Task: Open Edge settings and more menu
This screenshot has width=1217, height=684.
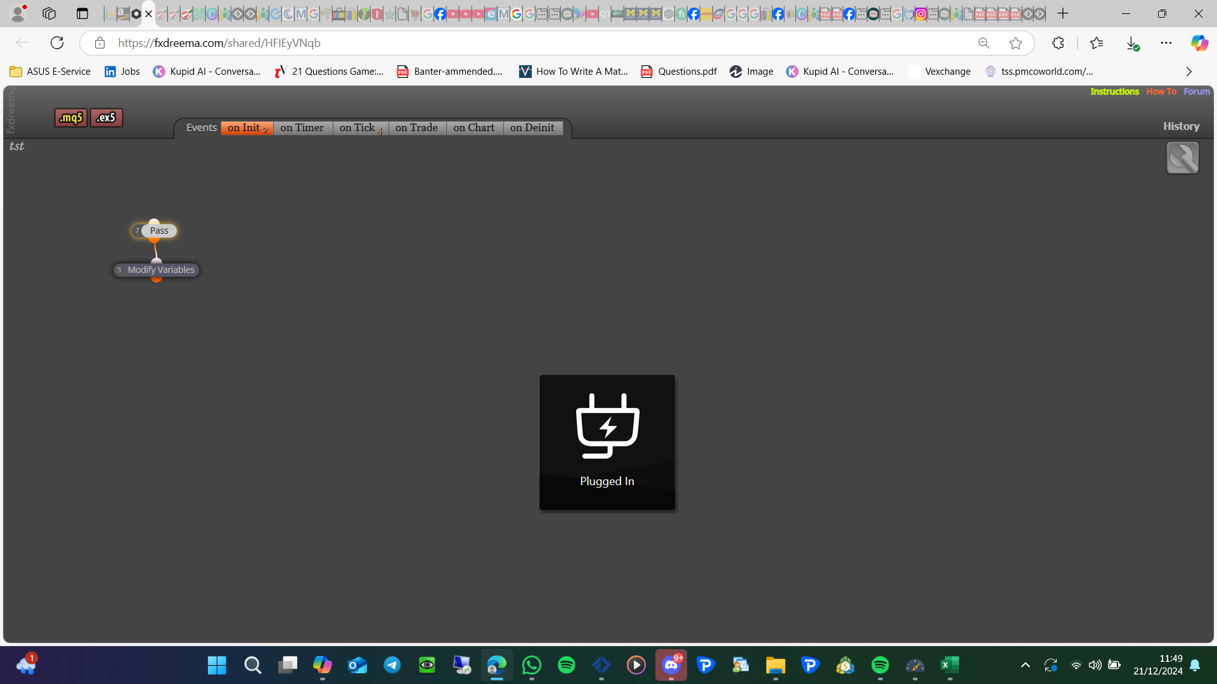Action: (1166, 43)
